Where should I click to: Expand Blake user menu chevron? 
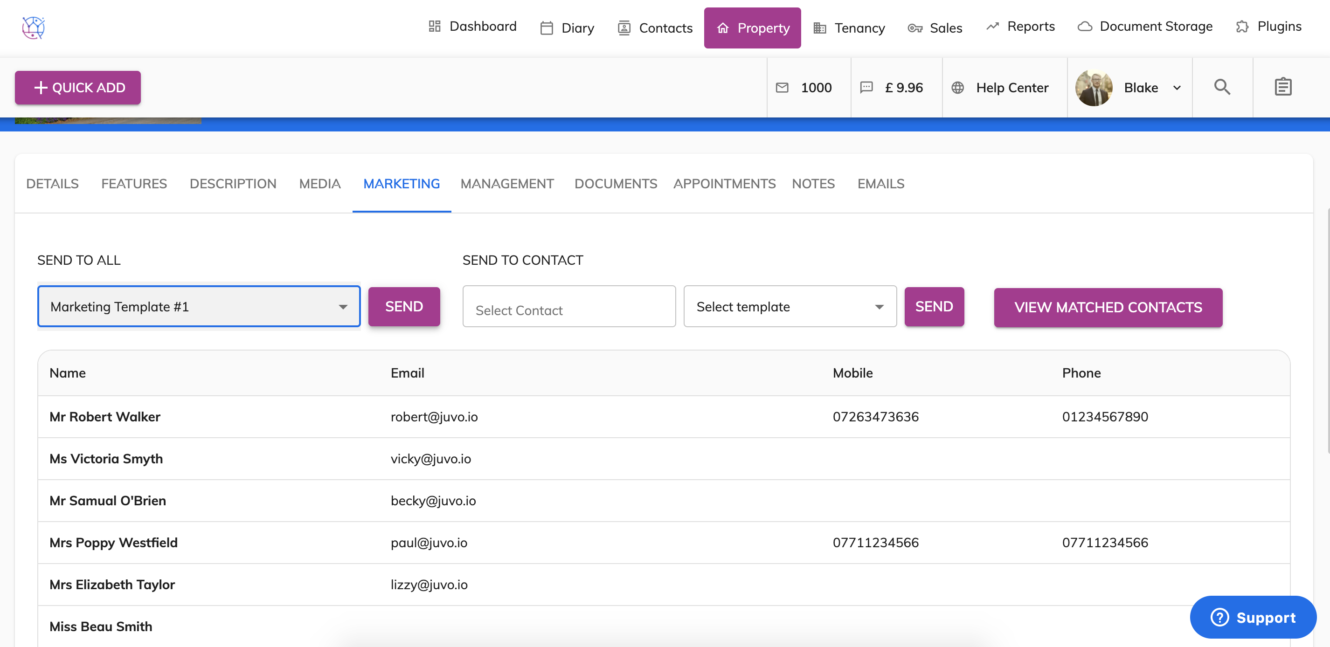pos(1177,88)
